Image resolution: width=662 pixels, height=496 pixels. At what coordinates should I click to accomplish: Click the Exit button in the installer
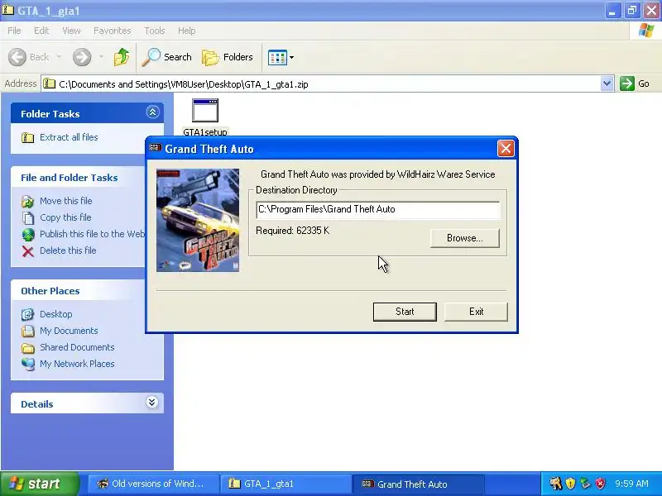476,312
